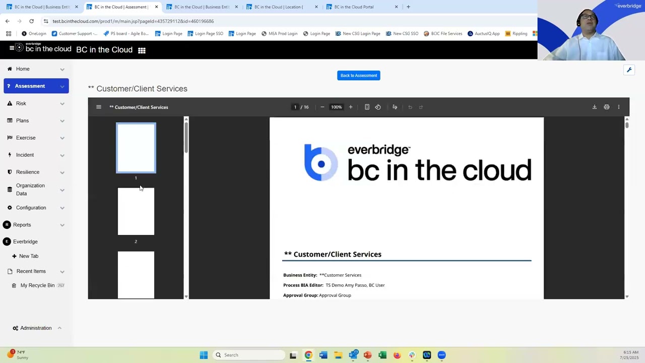The width and height of the screenshot is (645, 363).
Task: Click the Back to Assessment button
Action: (x=359, y=76)
